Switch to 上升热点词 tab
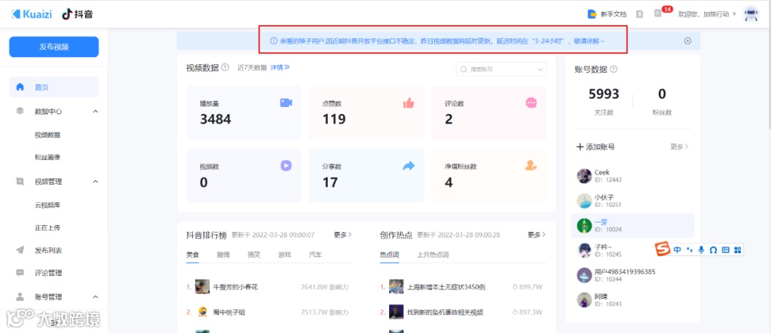Image resolution: width=771 pixels, height=333 pixels. [x=433, y=255]
